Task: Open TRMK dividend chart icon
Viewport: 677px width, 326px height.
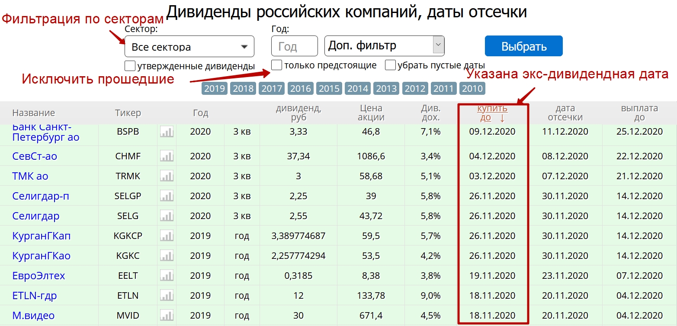Action: 167,176
